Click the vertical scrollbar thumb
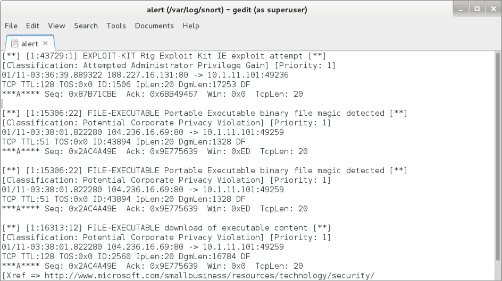The height and width of the screenshot is (281, 502). pyautogui.click(x=498, y=159)
